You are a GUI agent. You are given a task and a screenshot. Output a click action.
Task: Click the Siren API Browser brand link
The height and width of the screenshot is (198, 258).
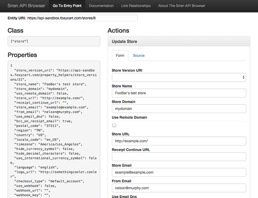click(26, 6)
